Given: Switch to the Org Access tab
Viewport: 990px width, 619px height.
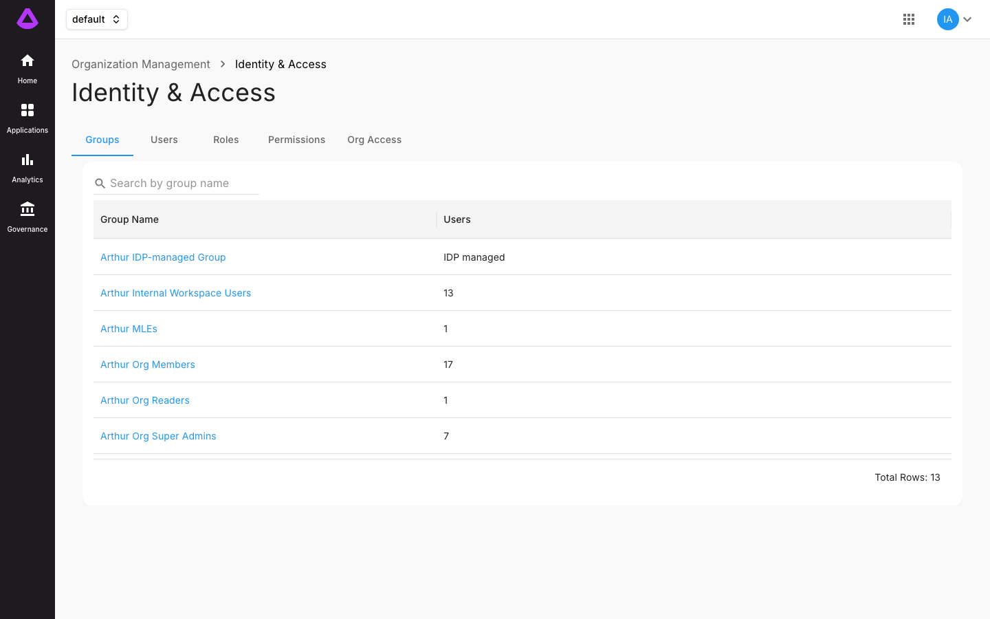Looking at the screenshot, I should point(374,140).
